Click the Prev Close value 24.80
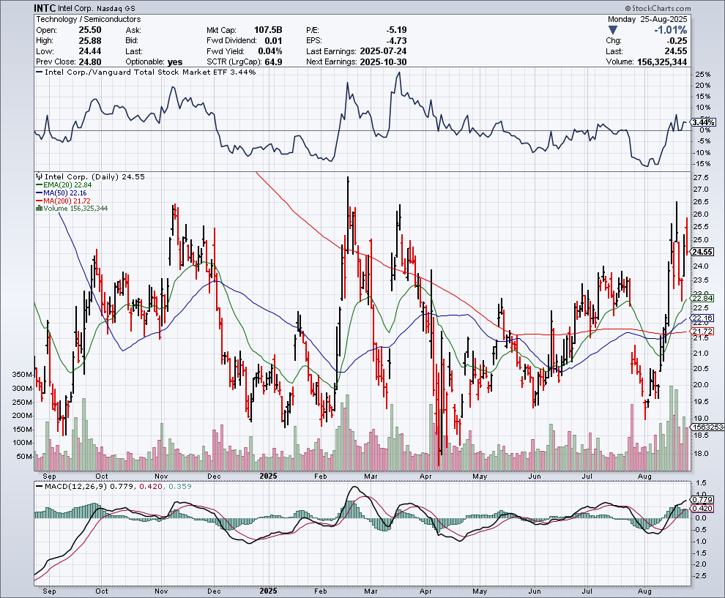The height and width of the screenshot is (598, 725). 89,62
